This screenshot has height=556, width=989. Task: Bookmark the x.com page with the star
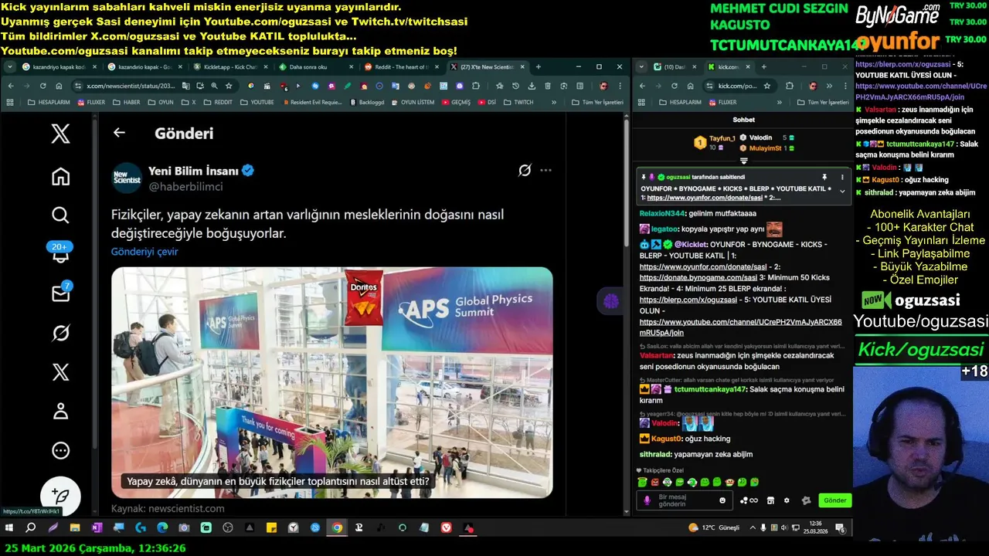pyautogui.click(x=229, y=86)
